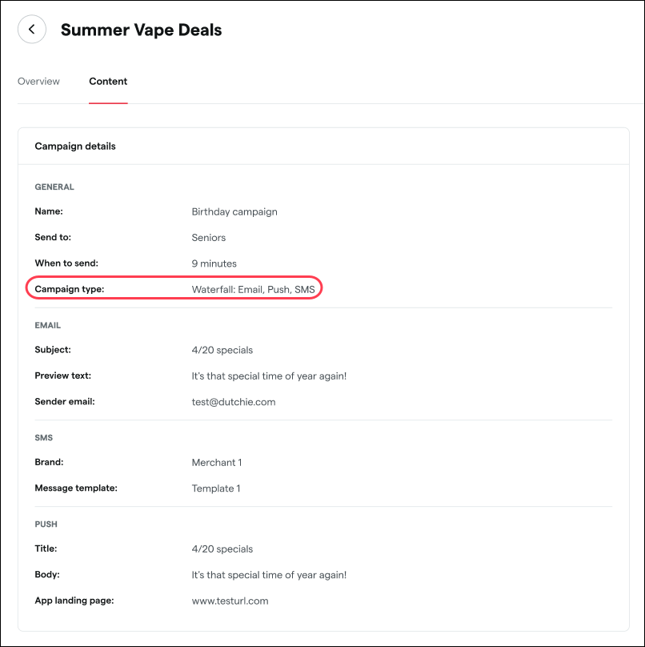
Task: Click the Summer Vape Deals page title
Action: 141,30
